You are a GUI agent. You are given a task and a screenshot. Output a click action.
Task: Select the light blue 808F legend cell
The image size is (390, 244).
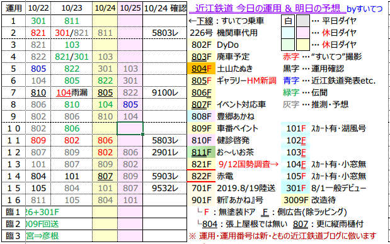pyautogui.click(x=201, y=116)
